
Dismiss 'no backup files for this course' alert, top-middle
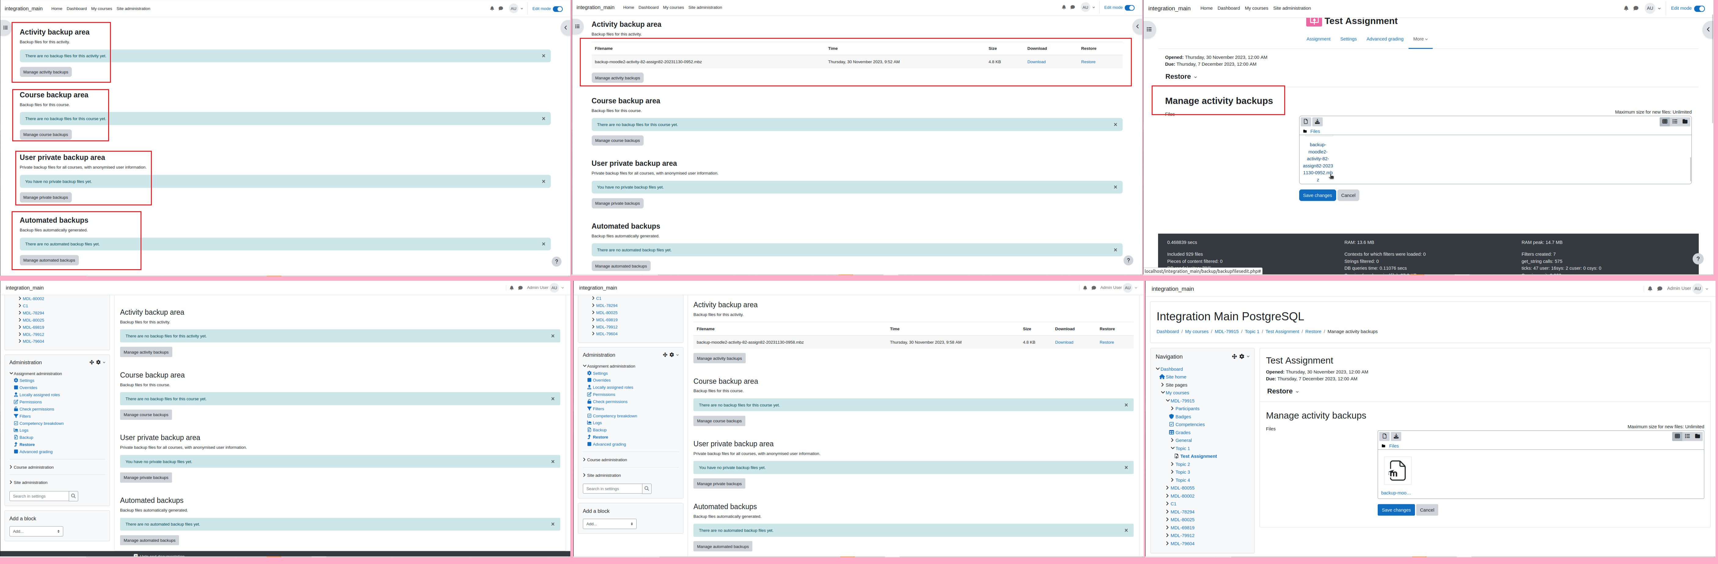click(x=1115, y=125)
